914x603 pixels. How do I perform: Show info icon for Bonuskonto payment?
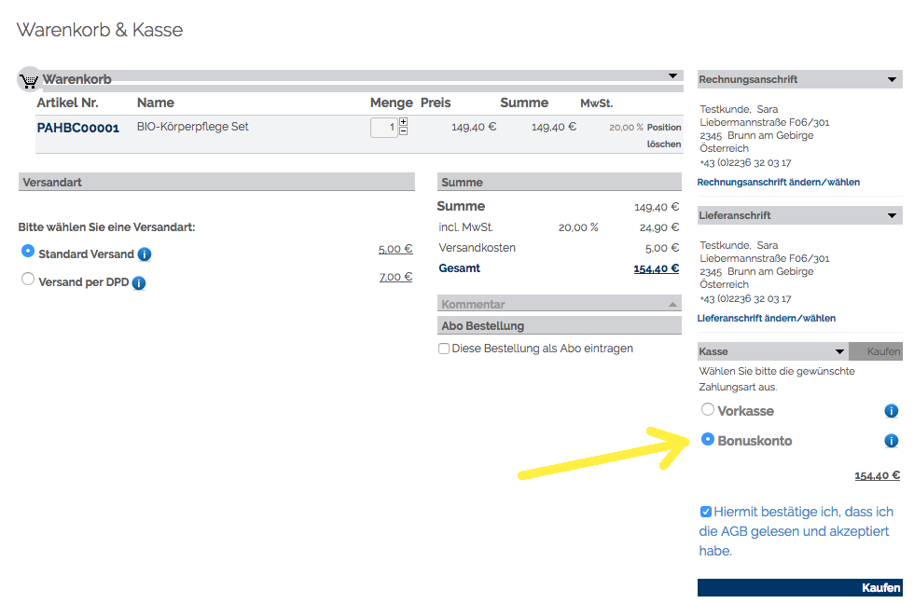click(892, 441)
